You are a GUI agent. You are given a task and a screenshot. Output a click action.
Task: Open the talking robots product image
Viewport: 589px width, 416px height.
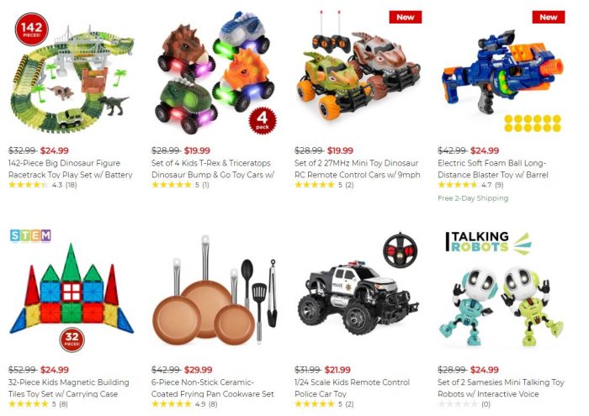click(501, 292)
